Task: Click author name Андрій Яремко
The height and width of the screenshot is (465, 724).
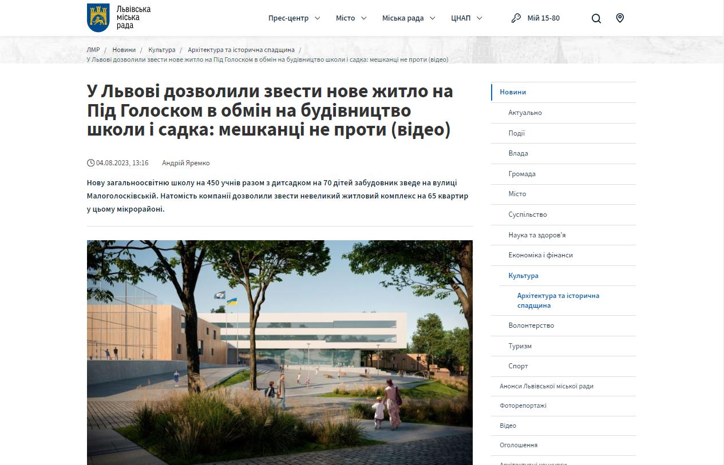Action: tap(185, 163)
